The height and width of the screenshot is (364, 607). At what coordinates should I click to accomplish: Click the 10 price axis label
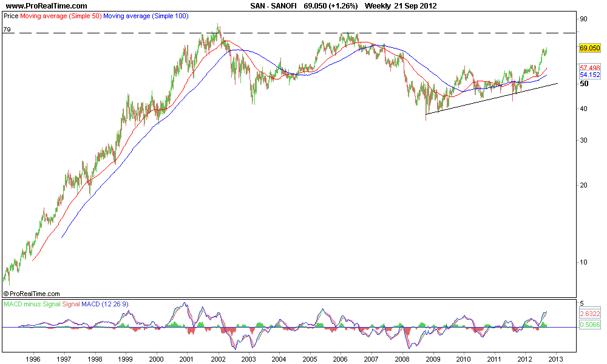(x=583, y=262)
